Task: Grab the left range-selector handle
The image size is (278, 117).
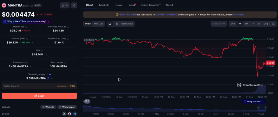Action: pos(258,107)
